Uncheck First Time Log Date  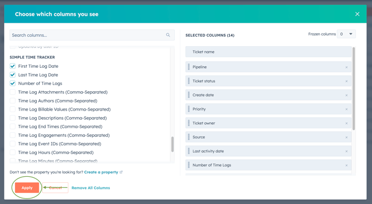(x=13, y=66)
